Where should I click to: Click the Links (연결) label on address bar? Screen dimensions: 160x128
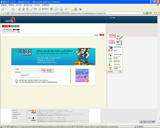155,13
